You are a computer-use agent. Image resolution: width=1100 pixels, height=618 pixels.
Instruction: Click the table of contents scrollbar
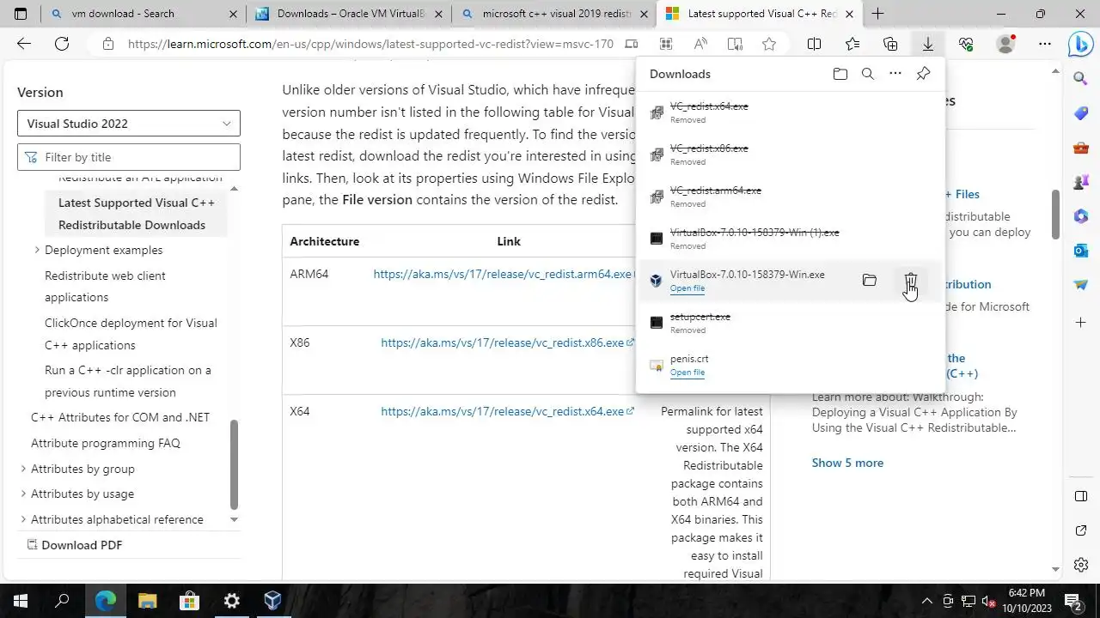click(x=234, y=463)
